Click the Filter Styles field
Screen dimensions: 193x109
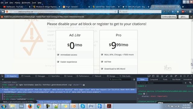pyautogui.click(x=160, y=83)
